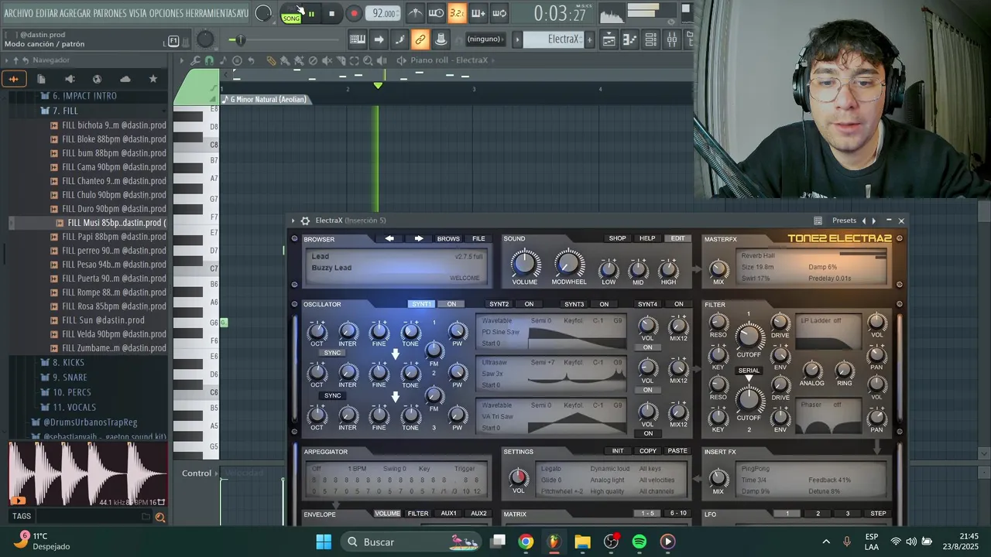Image resolution: width=991 pixels, height=557 pixels.
Task: Click the red record button
Action: pos(354,13)
